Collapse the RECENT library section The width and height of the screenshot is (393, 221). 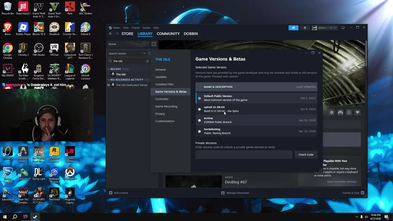108,69
